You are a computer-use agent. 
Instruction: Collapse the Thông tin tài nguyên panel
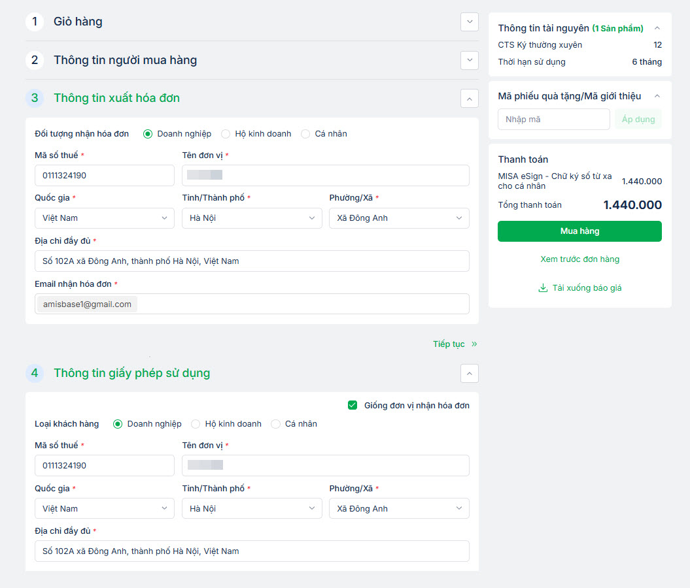coord(657,28)
